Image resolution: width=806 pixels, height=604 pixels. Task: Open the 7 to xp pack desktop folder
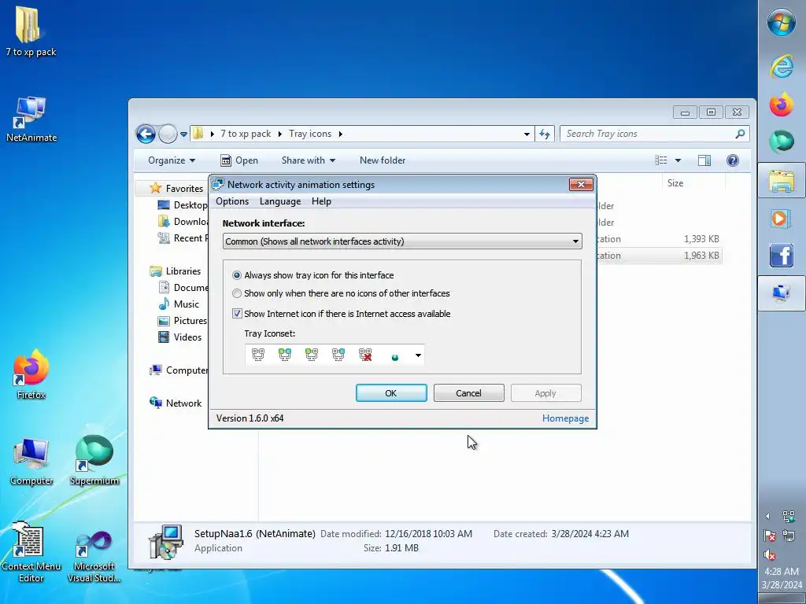30,31
